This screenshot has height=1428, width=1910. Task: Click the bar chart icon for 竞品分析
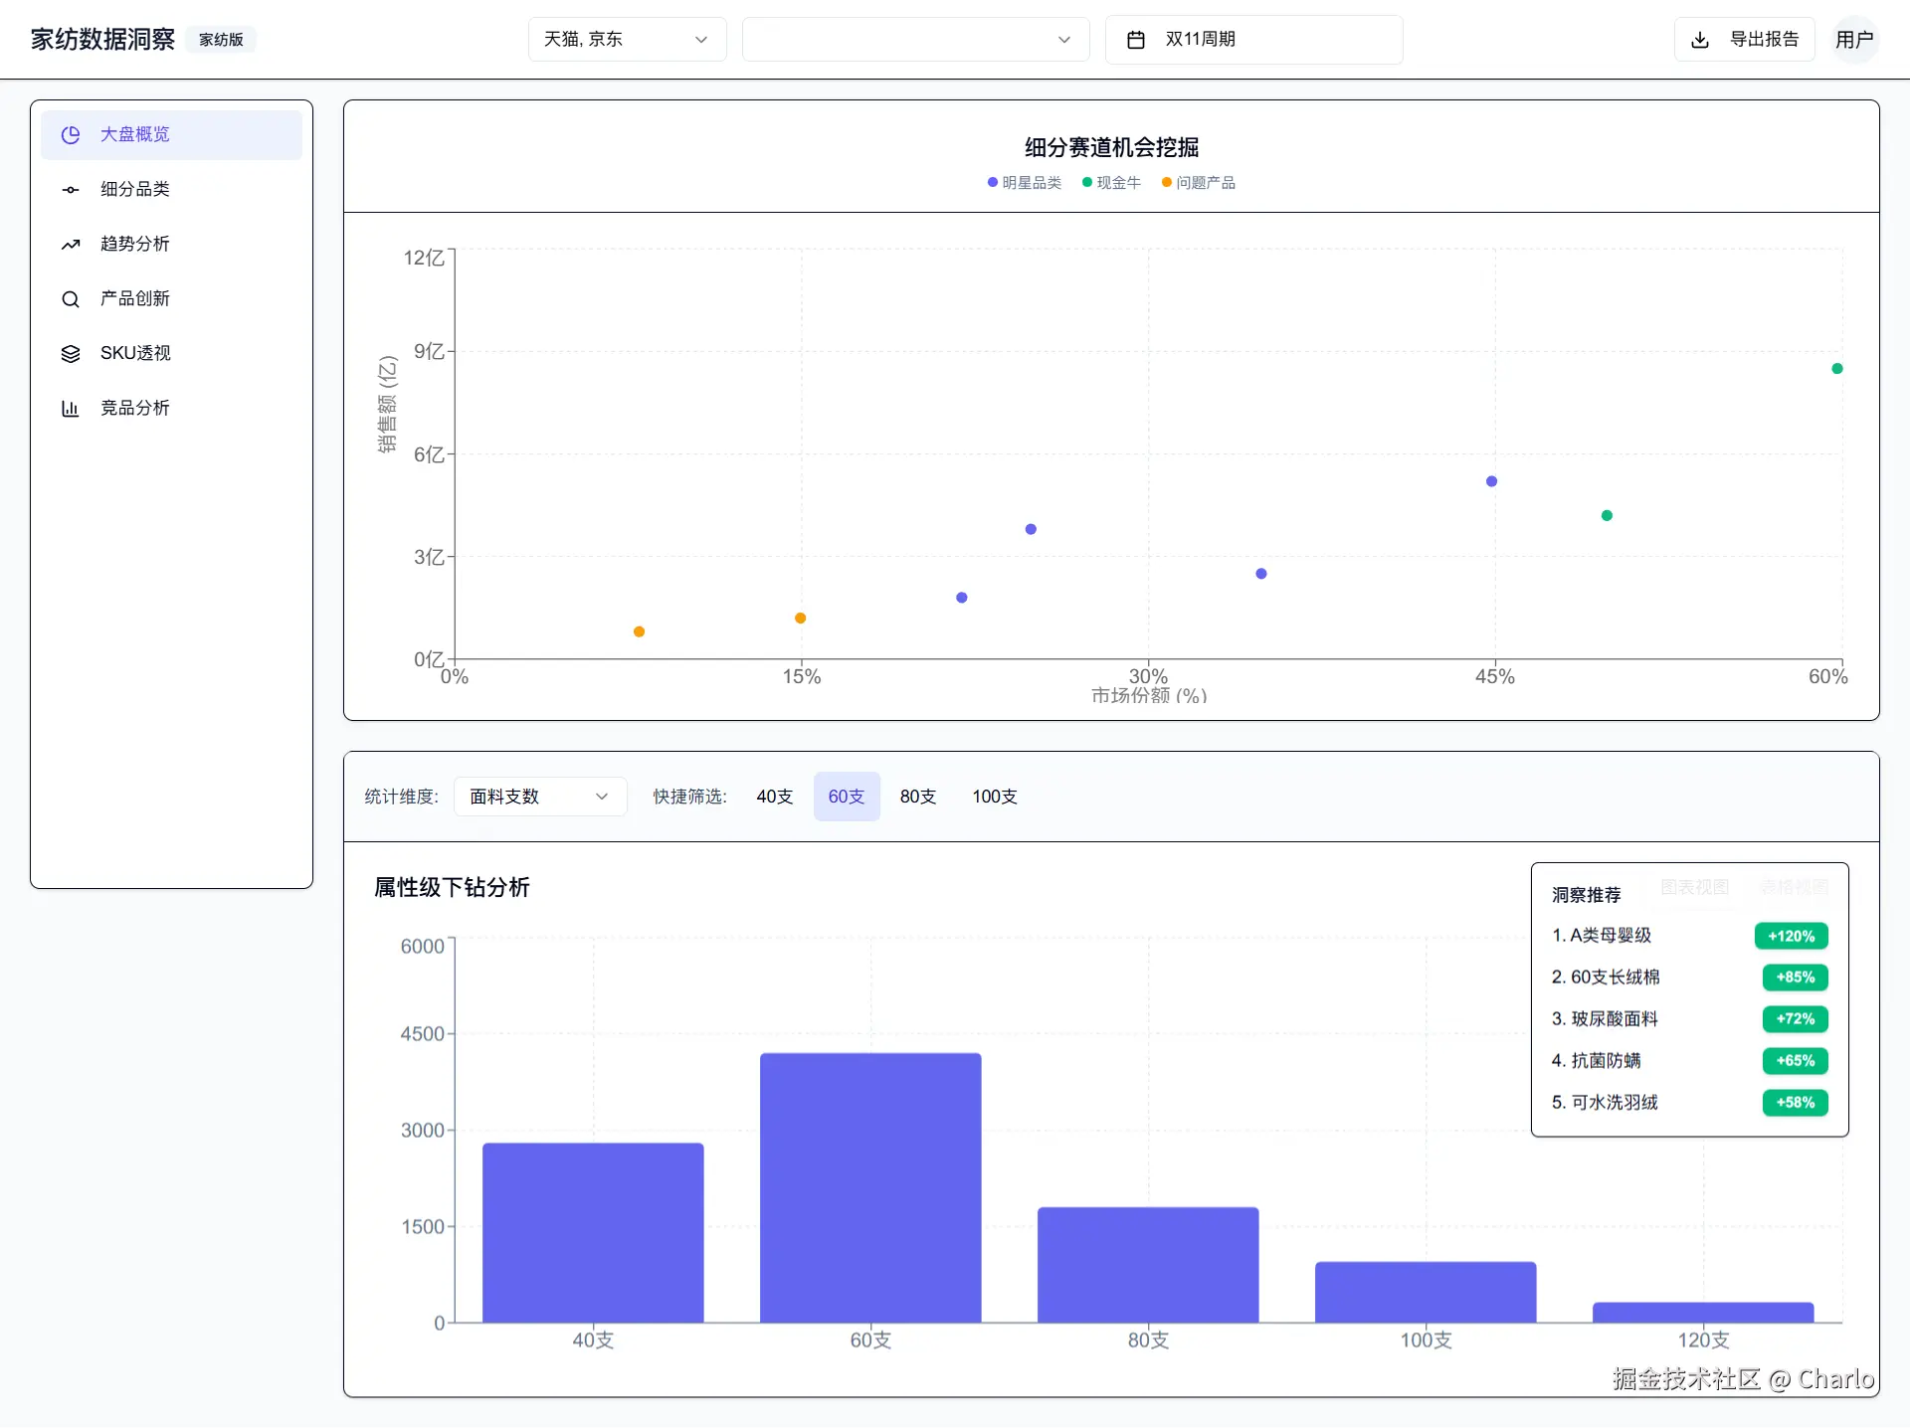click(x=71, y=409)
